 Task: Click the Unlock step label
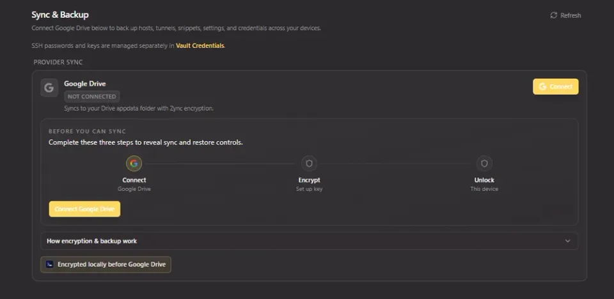pos(484,180)
